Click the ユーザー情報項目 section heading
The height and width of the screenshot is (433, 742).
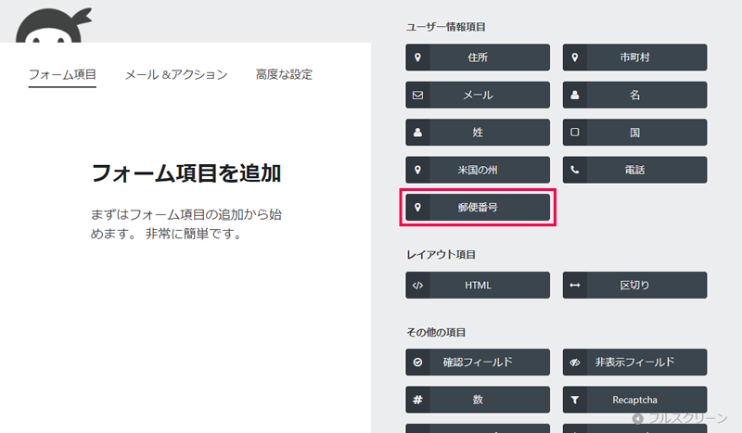tap(446, 27)
